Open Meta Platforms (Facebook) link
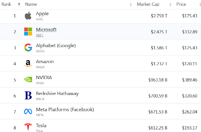 click(x=65, y=110)
